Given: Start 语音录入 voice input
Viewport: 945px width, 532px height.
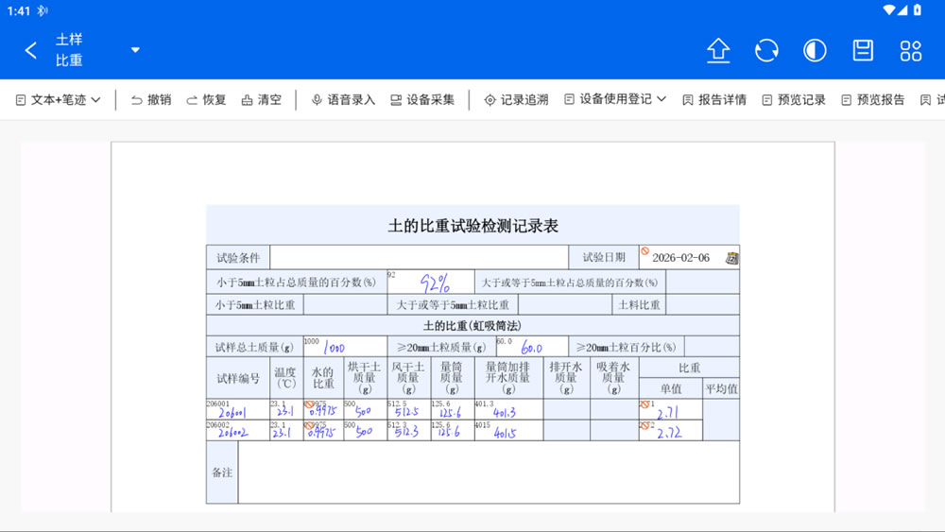Looking at the screenshot, I should [x=343, y=100].
